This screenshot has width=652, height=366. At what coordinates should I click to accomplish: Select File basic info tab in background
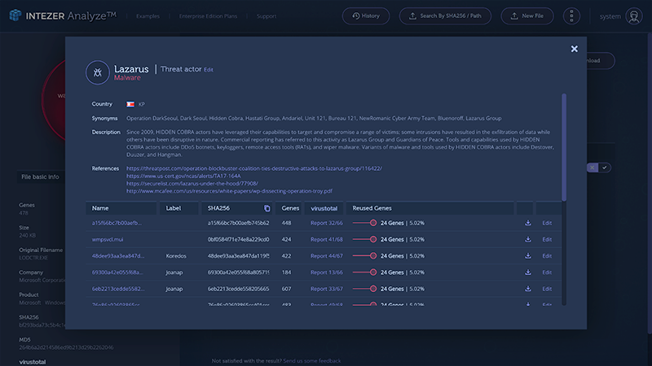[40, 176]
